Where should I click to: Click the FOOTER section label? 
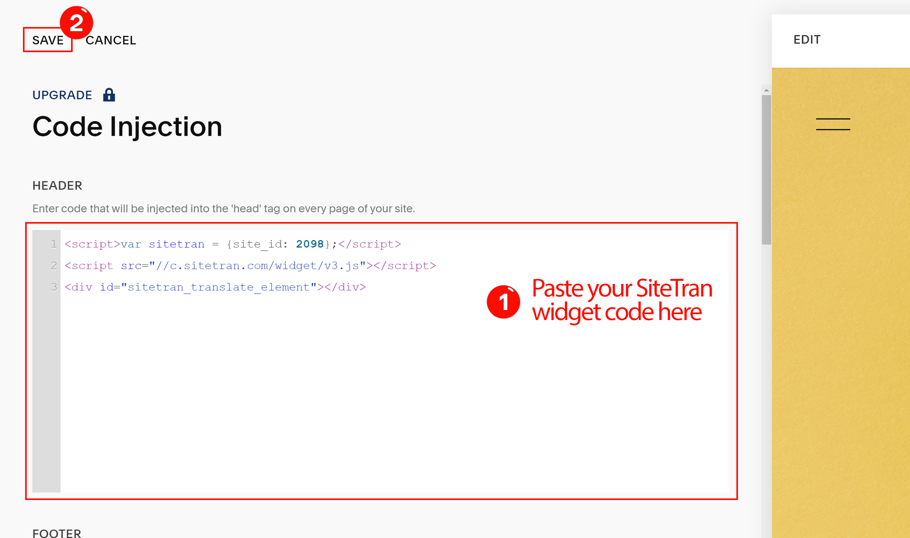[57, 533]
